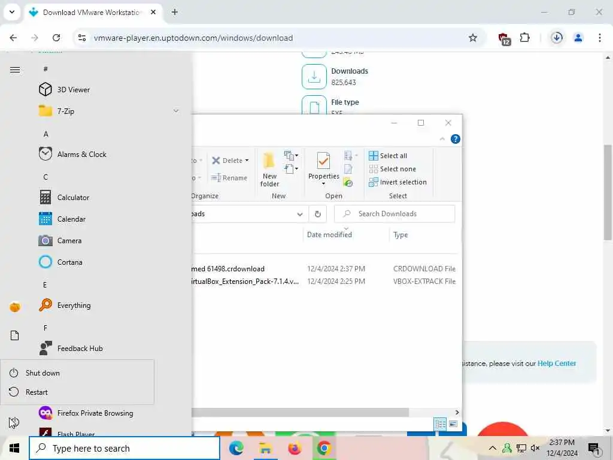Open the Delete dropdown arrow

[247, 161]
